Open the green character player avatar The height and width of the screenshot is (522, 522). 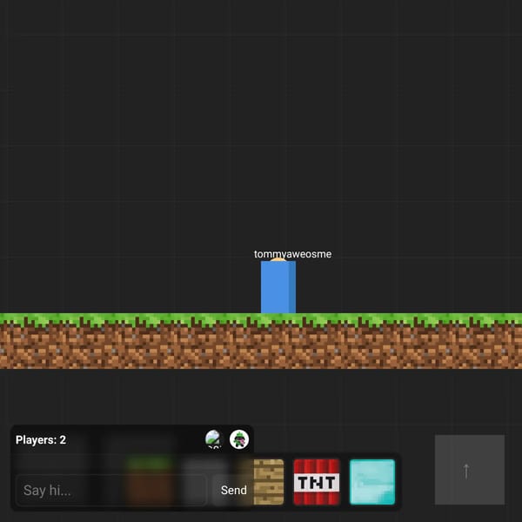tap(239, 439)
